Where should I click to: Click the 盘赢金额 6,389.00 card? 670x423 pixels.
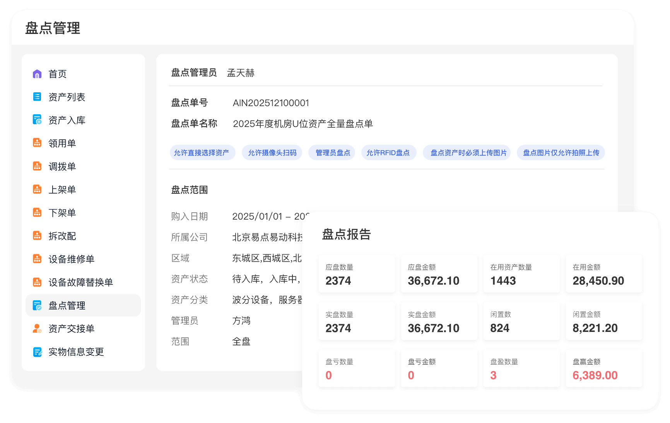(x=603, y=369)
